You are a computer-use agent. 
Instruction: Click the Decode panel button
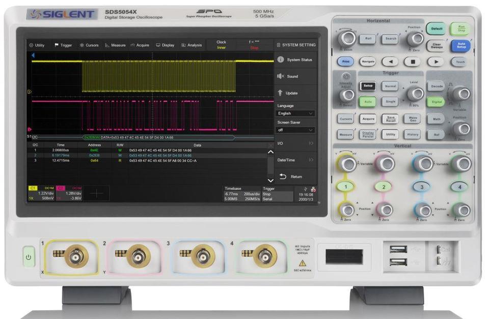click(x=437, y=86)
